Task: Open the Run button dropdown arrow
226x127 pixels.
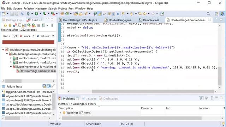Action: pos(40,14)
